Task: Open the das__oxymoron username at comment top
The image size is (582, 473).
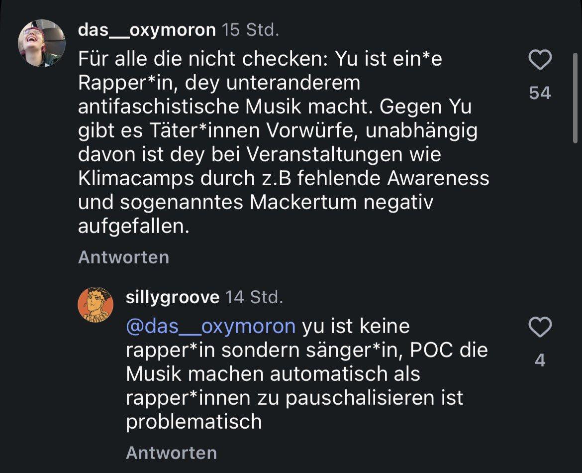Action: coord(147,30)
